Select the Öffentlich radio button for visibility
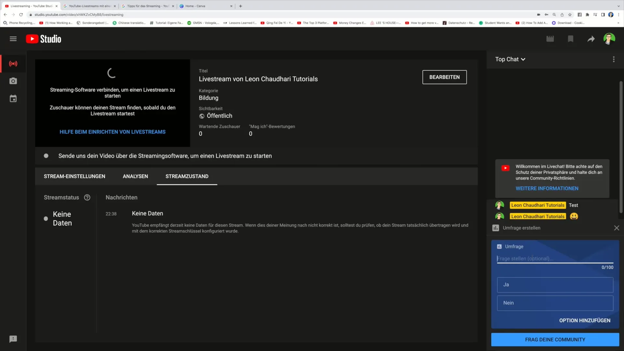Screen dimensions: 624x351 tap(201, 116)
